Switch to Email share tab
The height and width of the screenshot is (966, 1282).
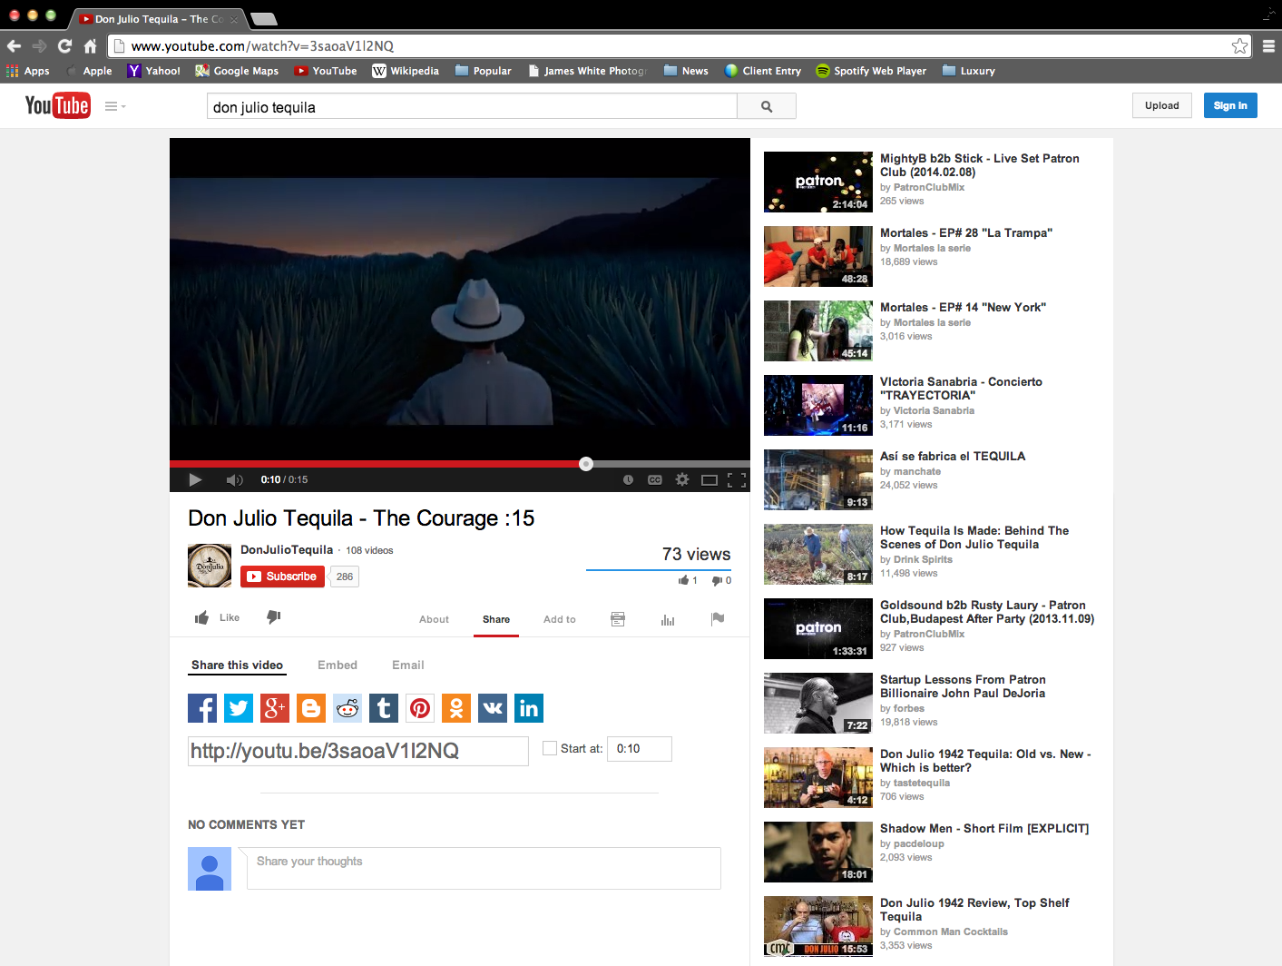pos(408,665)
